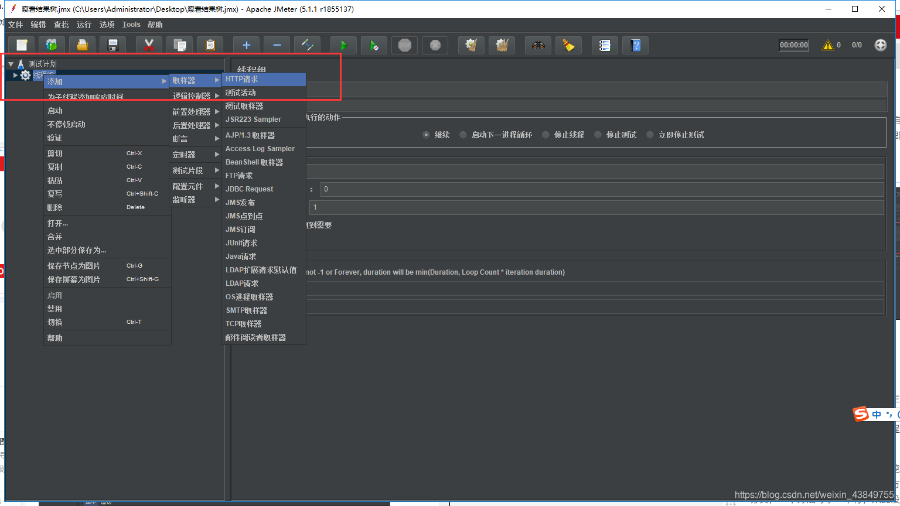Choose HTTP请求 from sampler list
Screen dimensions: 900x506
(x=264, y=79)
